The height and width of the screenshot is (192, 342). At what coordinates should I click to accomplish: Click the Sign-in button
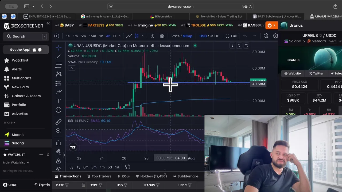42,185
